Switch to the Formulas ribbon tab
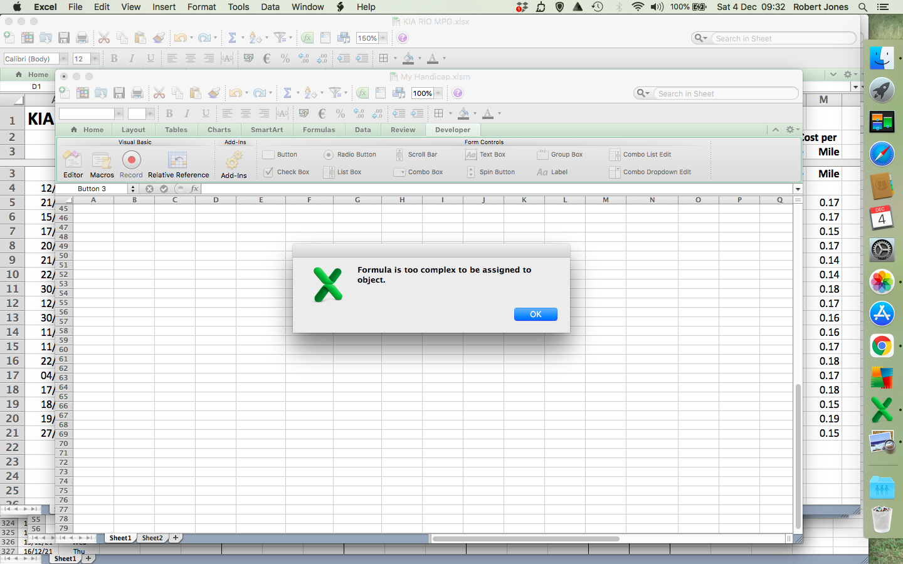Viewport: 903px width, 564px height. [x=319, y=130]
